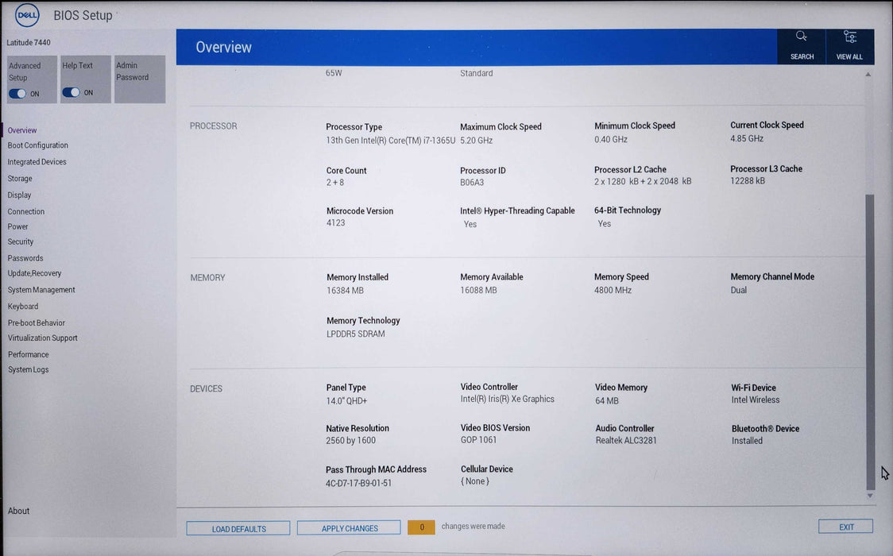Click Current Clock Speed 4.85 GHz
The image size is (893, 556).
click(747, 138)
